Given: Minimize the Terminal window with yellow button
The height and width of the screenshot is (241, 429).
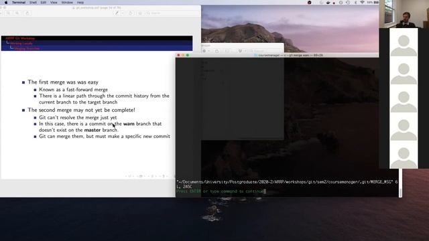Looking at the screenshot, I should pyautogui.click(x=183, y=55).
